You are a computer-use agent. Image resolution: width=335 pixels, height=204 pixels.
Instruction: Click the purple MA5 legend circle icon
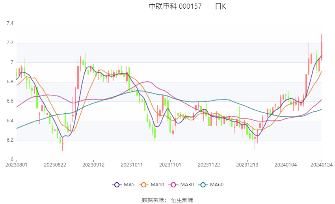coord(117,185)
